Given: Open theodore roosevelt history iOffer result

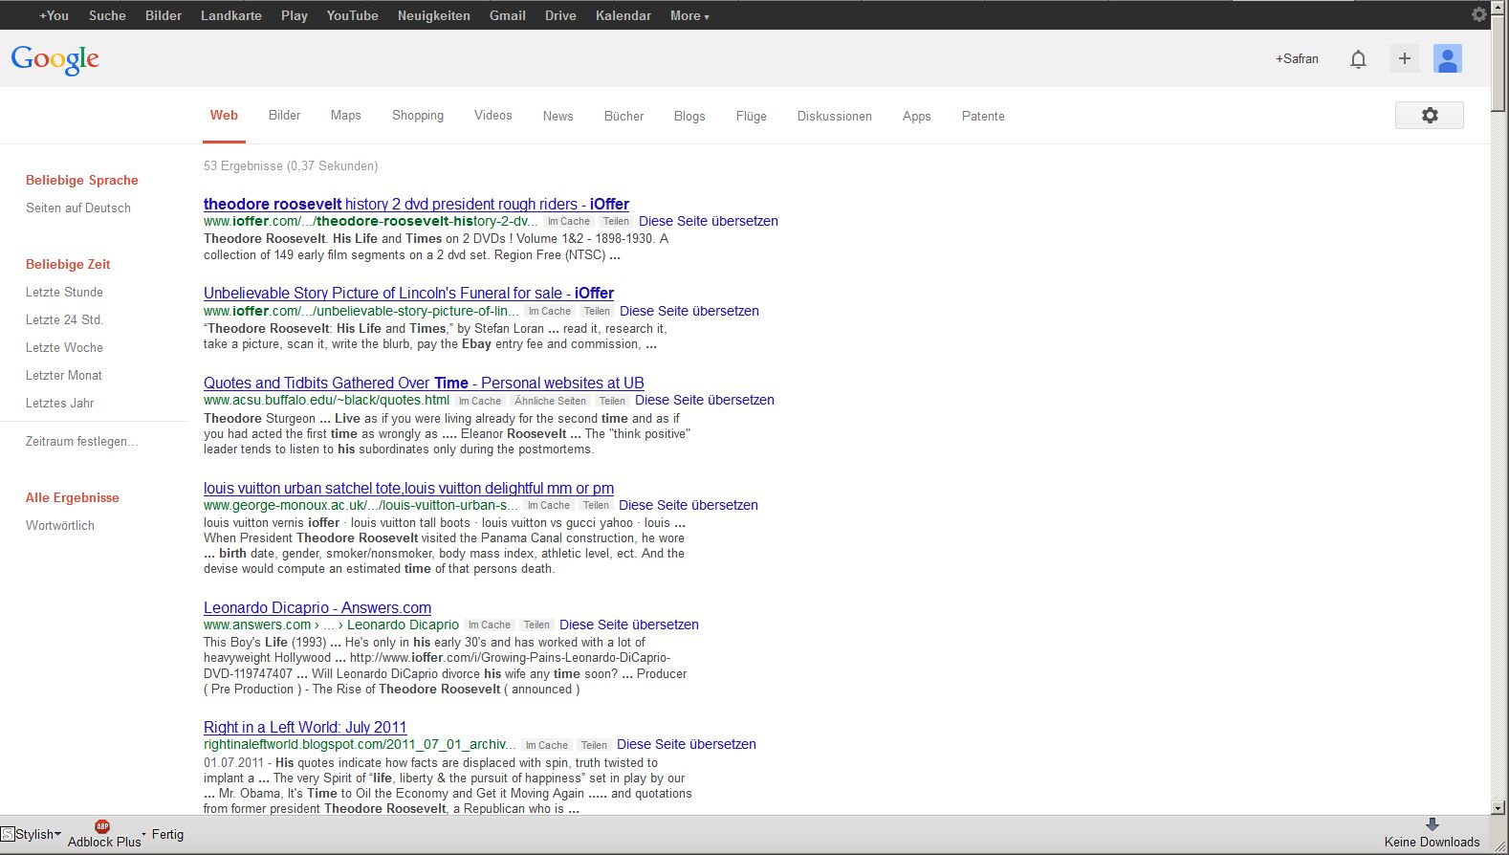Looking at the screenshot, I should (416, 204).
